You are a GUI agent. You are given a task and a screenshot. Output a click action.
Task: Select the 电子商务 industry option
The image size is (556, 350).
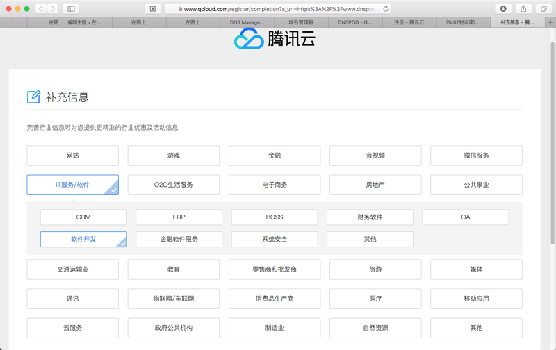[x=275, y=185]
